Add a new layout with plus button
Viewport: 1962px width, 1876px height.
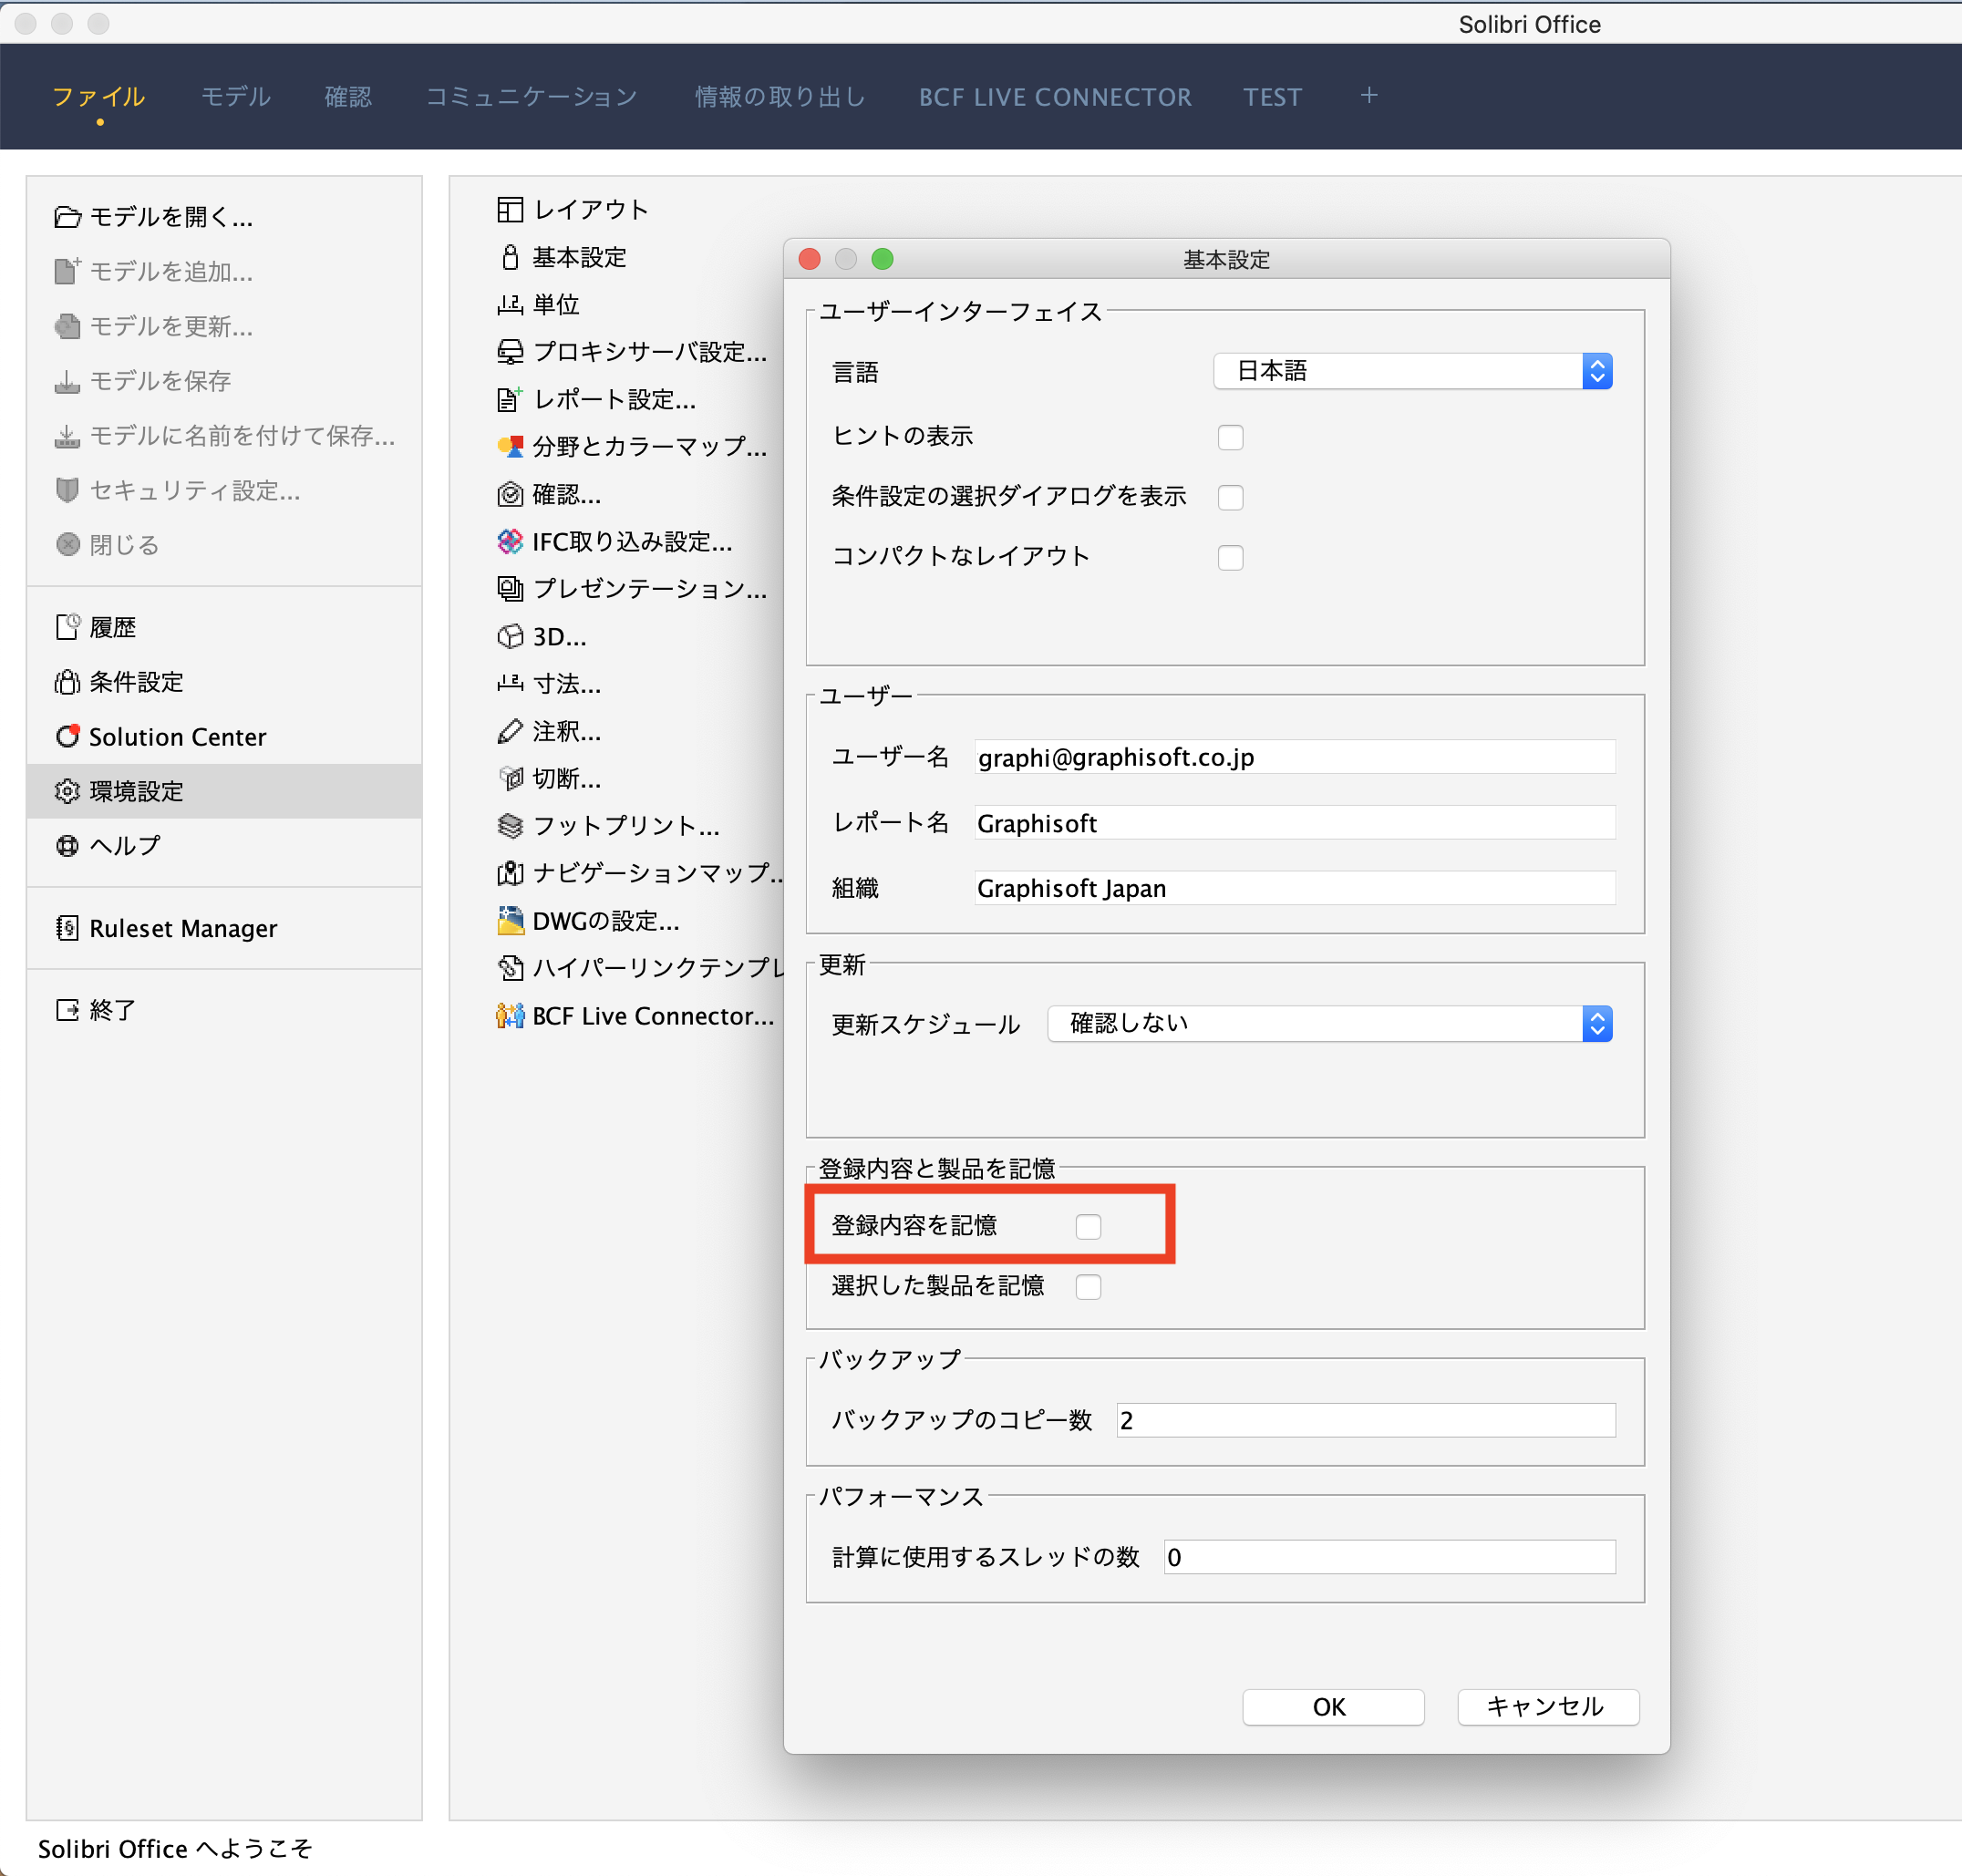pyautogui.click(x=1369, y=96)
